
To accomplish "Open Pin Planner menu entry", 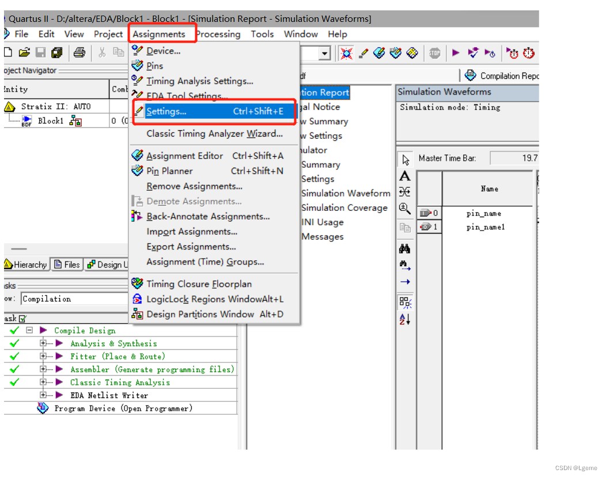I will (x=214, y=171).
